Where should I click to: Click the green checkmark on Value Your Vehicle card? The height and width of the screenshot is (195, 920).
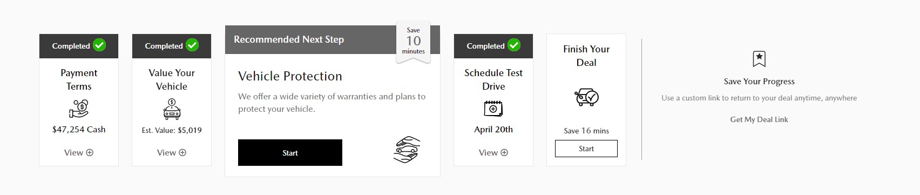coord(192,45)
